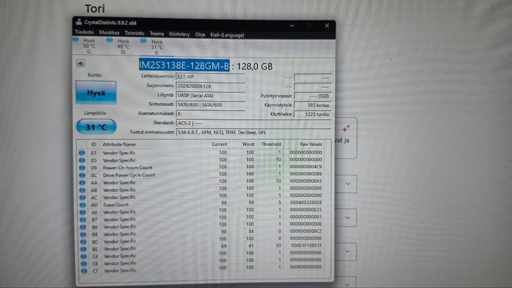
Task: Click the Attribute Name column header
Action: coord(119,144)
